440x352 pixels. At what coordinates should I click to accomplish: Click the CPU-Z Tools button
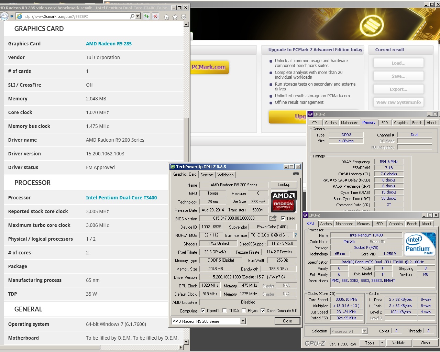pyautogui.click(x=370, y=343)
